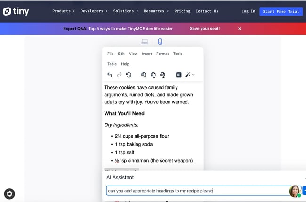This screenshot has width=306, height=202.
Task: Expand the Resources navigation menu
Action: coord(156,11)
